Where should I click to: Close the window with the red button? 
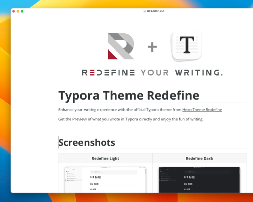[14, 11]
